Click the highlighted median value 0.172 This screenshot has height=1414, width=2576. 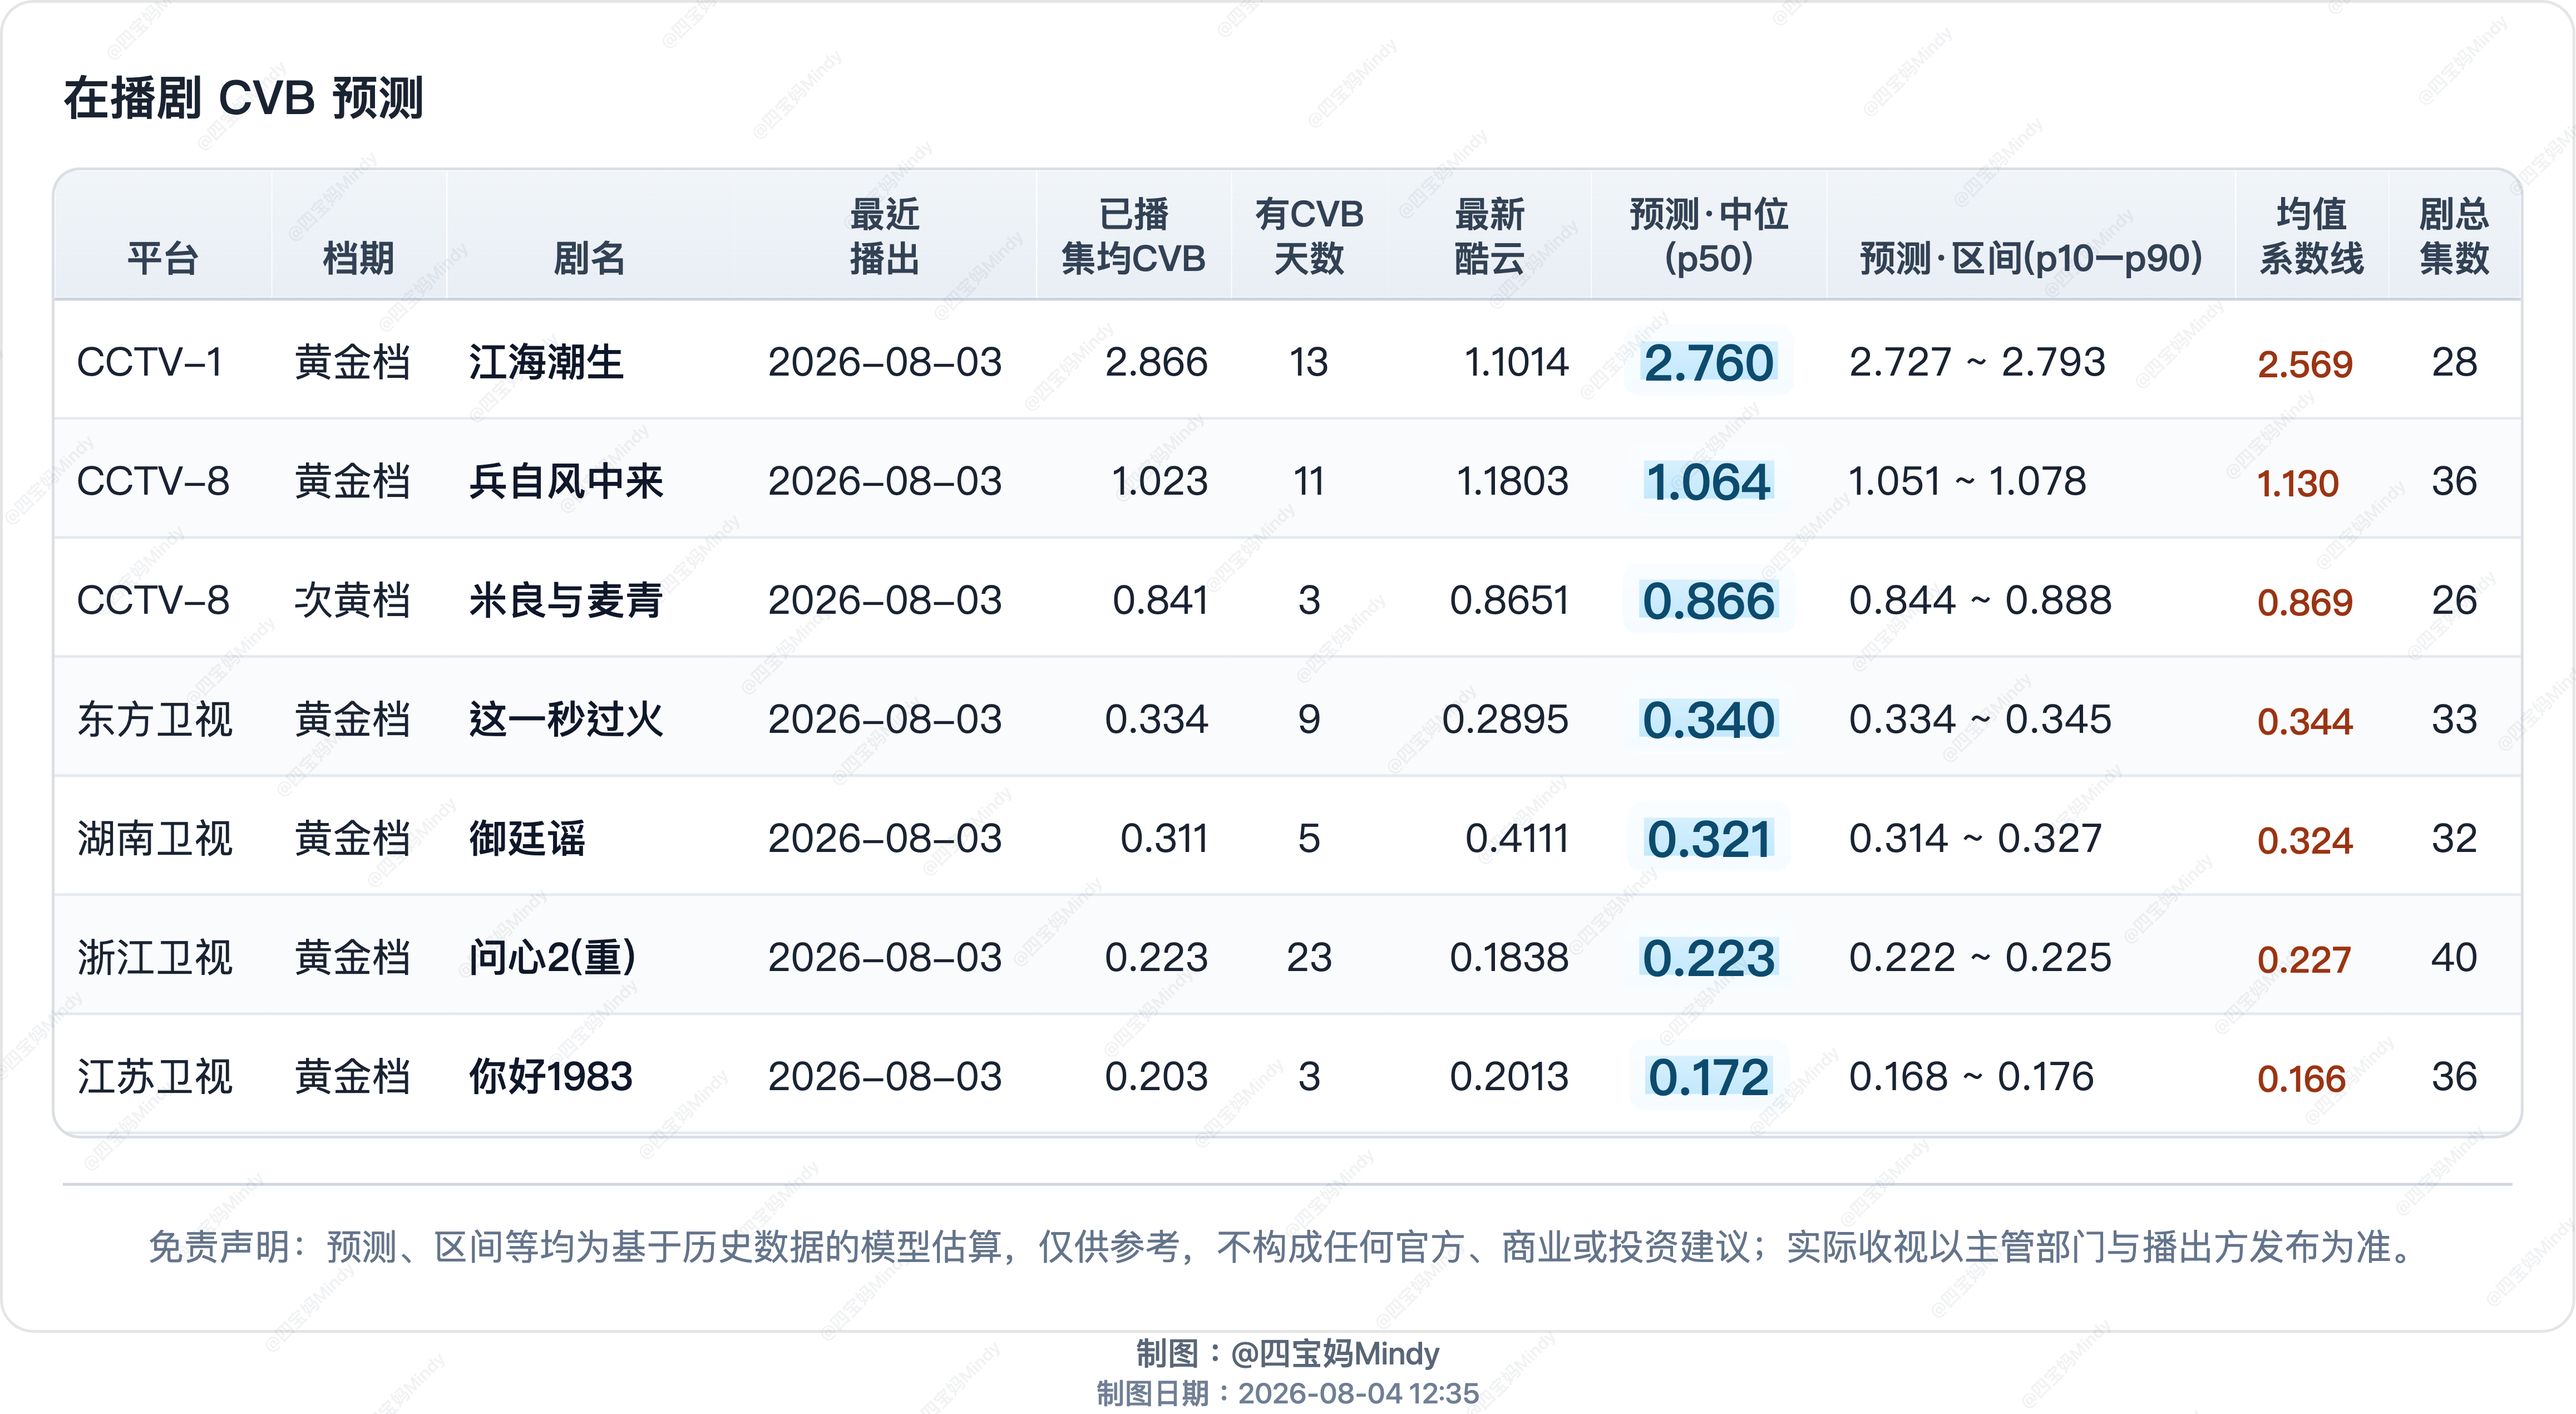coord(1708,1076)
